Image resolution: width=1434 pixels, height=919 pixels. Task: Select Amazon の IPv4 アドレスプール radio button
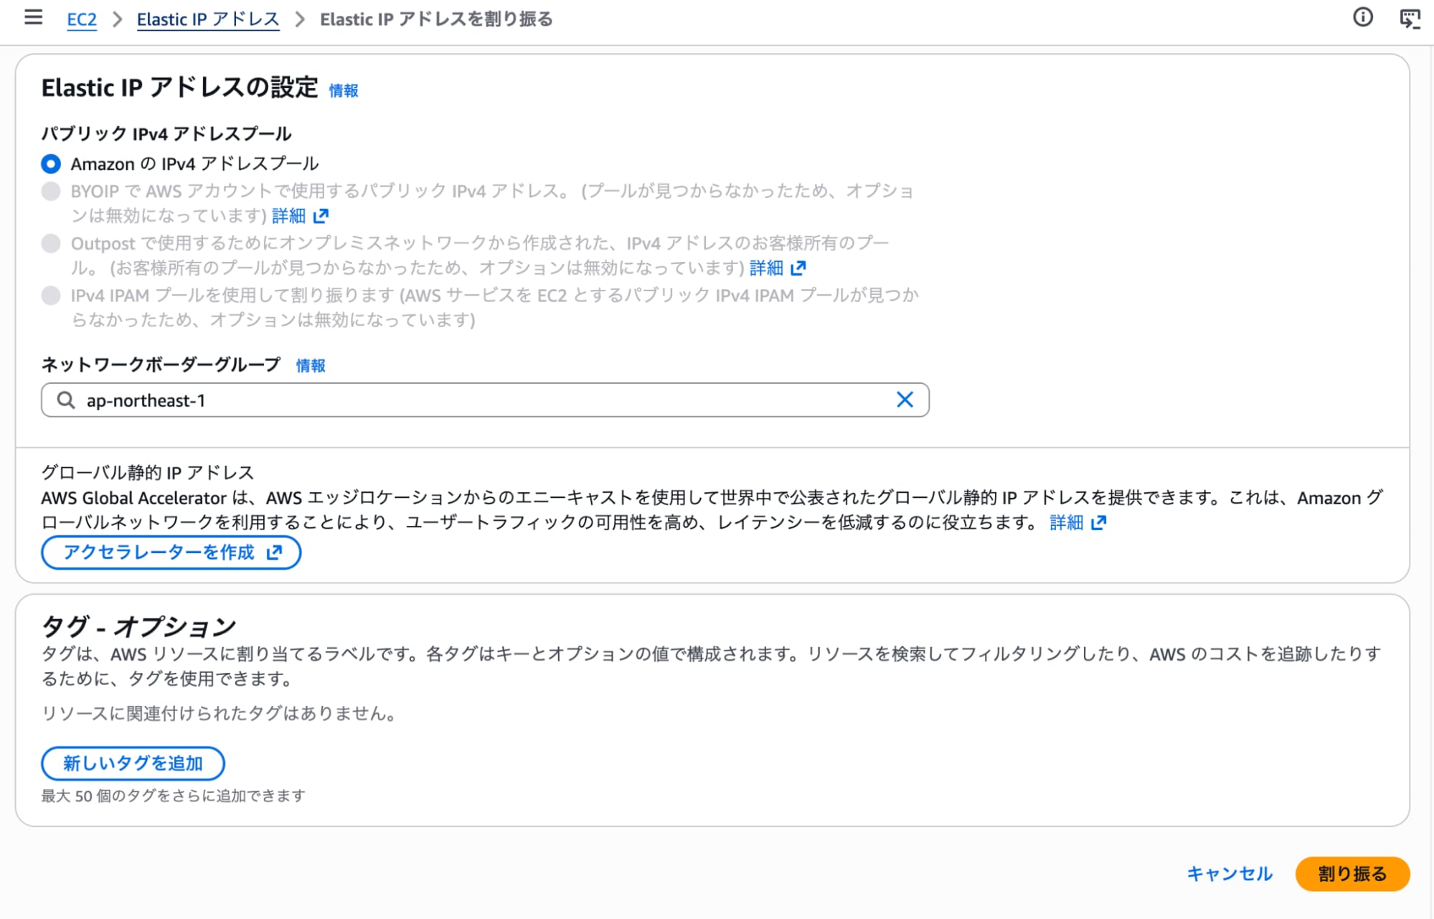click(51, 164)
